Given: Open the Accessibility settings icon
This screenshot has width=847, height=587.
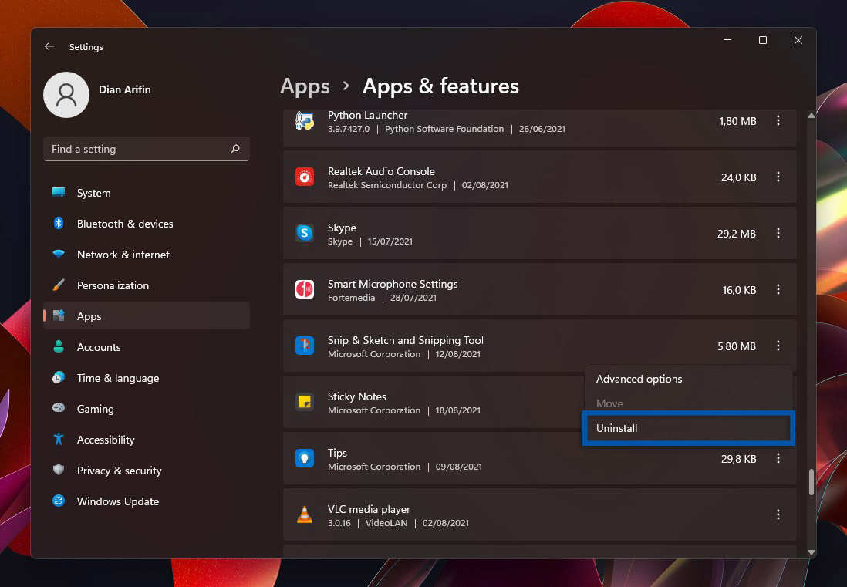Looking at the screenshot, I should [x=59, y=440].
